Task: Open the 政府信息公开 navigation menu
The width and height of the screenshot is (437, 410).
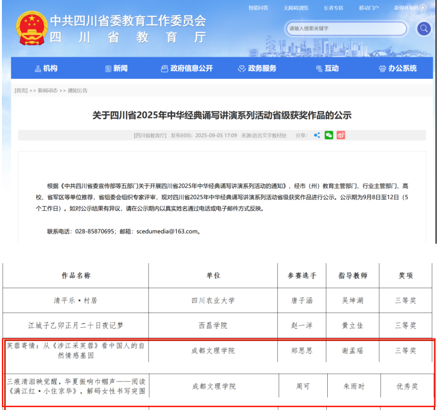Action: point(187,68)
